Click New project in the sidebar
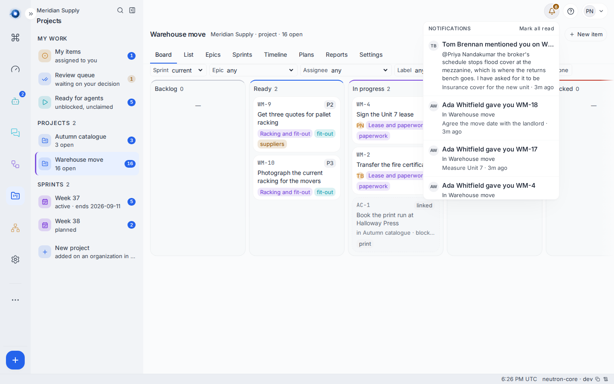 coord(87,252)
